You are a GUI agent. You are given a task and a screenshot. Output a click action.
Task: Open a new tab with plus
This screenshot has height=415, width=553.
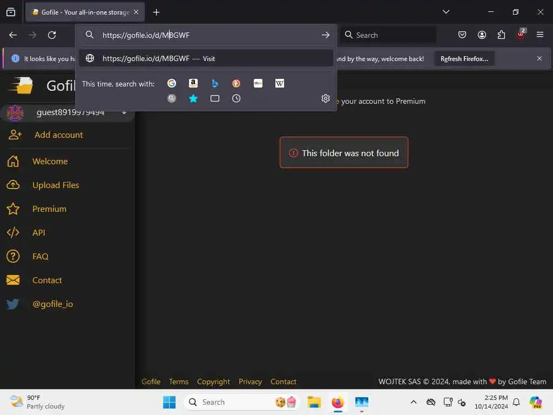[x=156, y=12]
